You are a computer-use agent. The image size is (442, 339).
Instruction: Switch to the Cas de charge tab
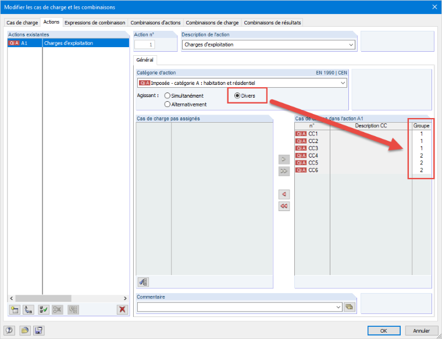click(22, 23)
